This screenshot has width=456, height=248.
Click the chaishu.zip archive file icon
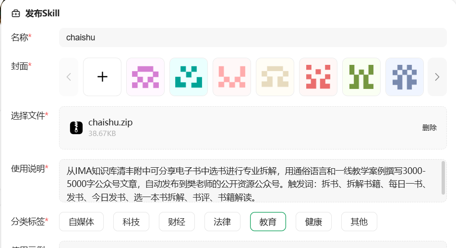tap(76, 127)
